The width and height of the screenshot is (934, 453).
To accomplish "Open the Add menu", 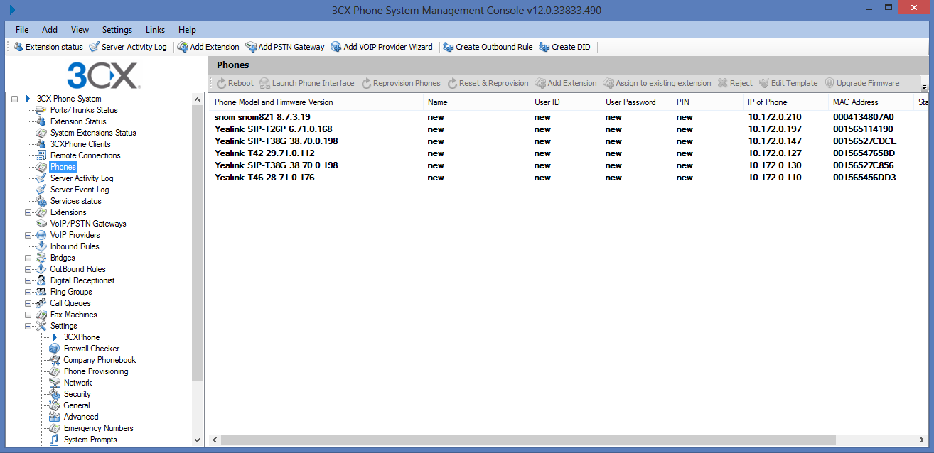I will (50, 30).
